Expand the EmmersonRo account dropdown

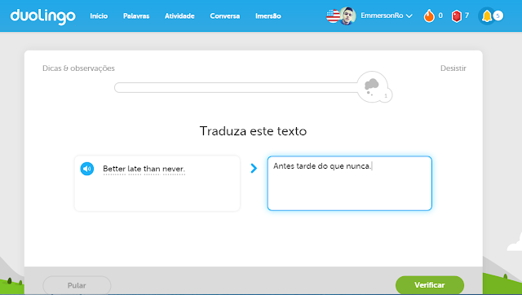click(387, 15)
